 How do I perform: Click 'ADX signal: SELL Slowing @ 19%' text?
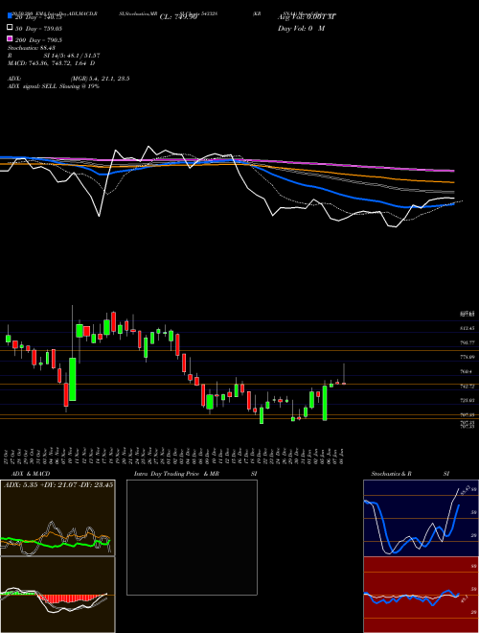tap(54, 86)
